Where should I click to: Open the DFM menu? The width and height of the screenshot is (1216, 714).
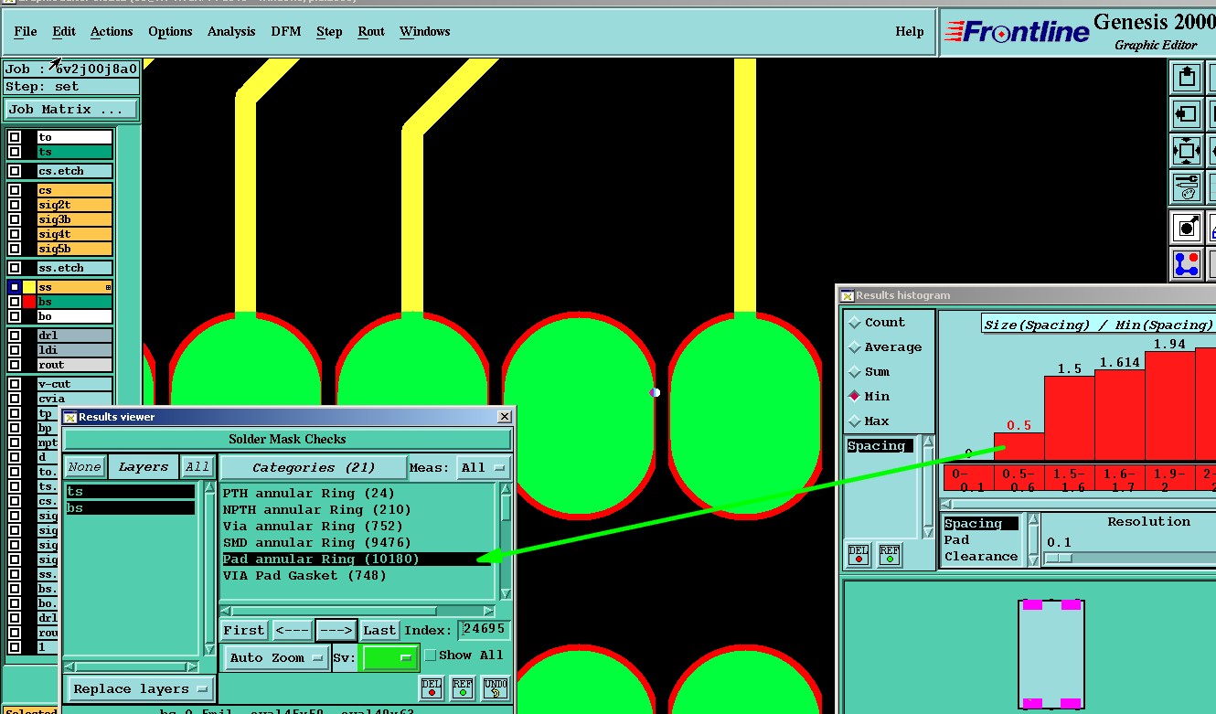click(x=286, y=31)
